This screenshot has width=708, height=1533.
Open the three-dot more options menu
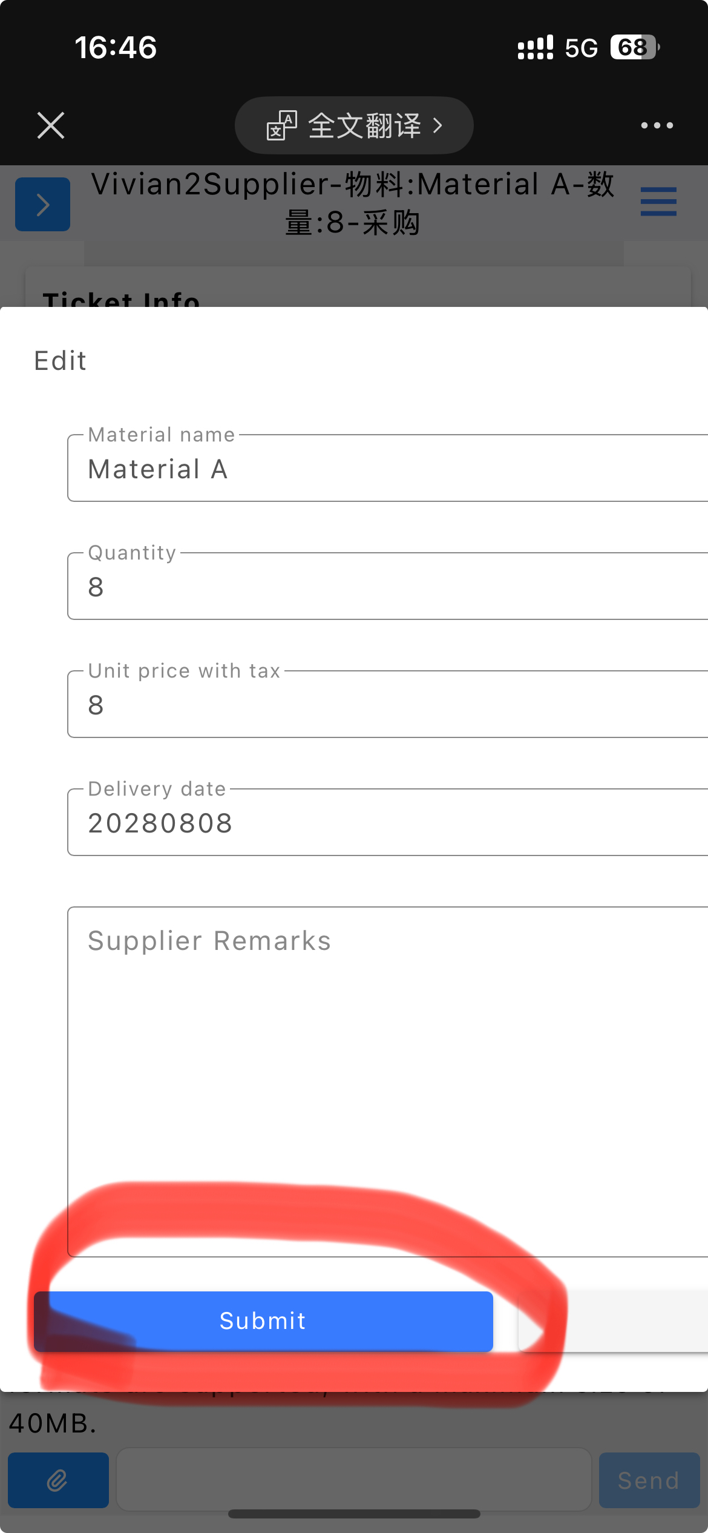click(657, 125)
